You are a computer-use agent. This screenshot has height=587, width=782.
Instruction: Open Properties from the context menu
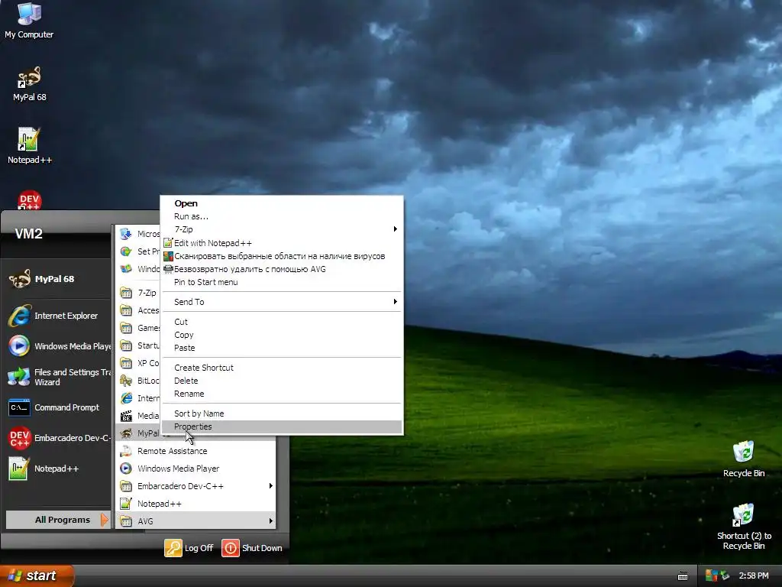[x=282, y=426]
